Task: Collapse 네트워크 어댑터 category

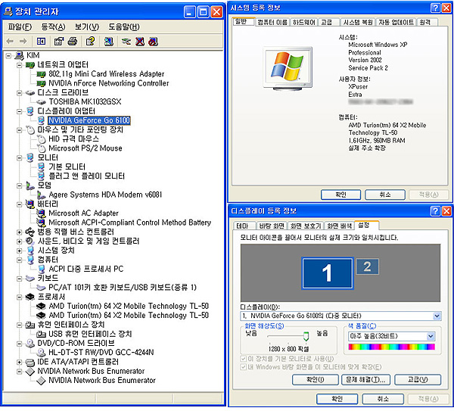Action: click(x=19, y=65)
